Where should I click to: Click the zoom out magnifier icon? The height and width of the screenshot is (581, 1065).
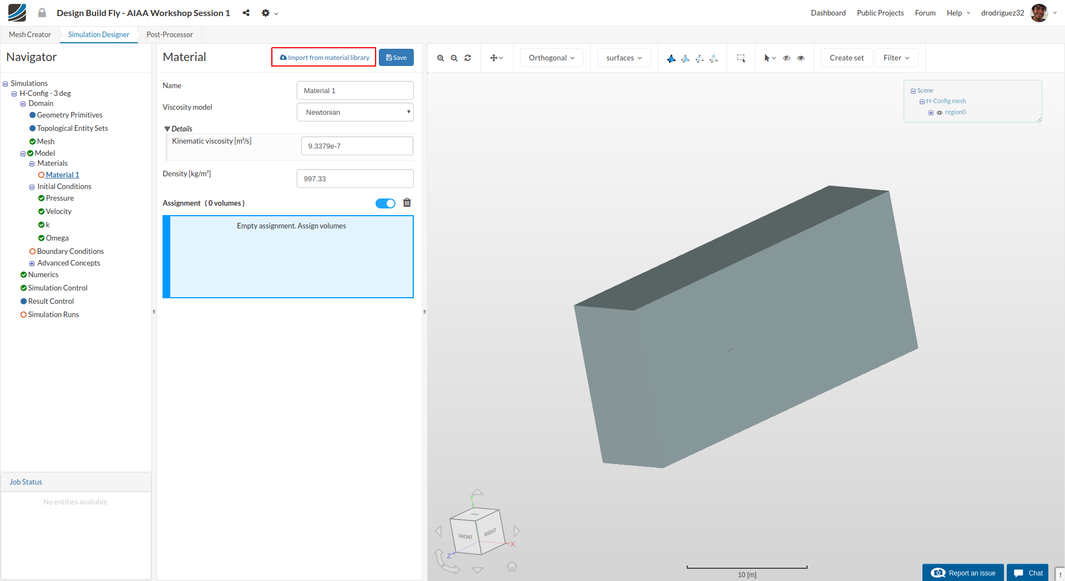coord(454,58)
